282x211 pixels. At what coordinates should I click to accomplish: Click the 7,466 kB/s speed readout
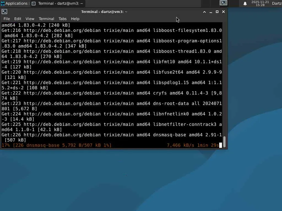click(x=181, y=145)
